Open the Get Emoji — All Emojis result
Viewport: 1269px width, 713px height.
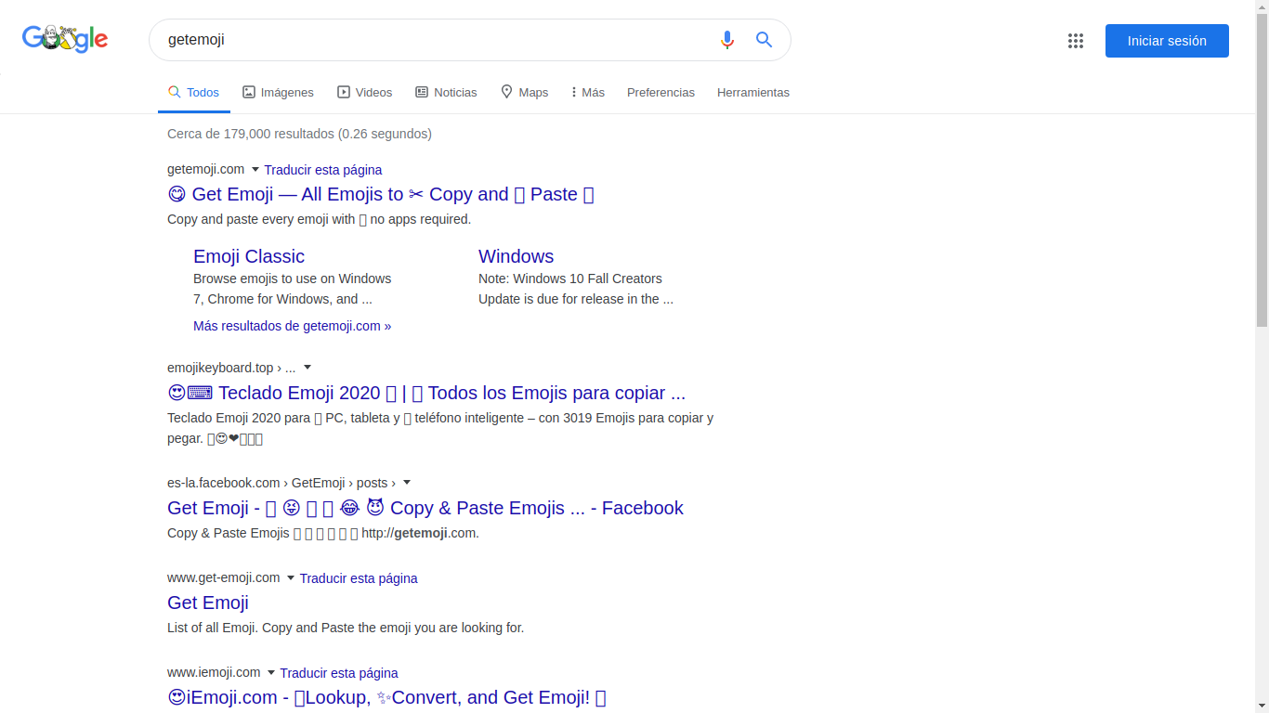click(381, 194)
